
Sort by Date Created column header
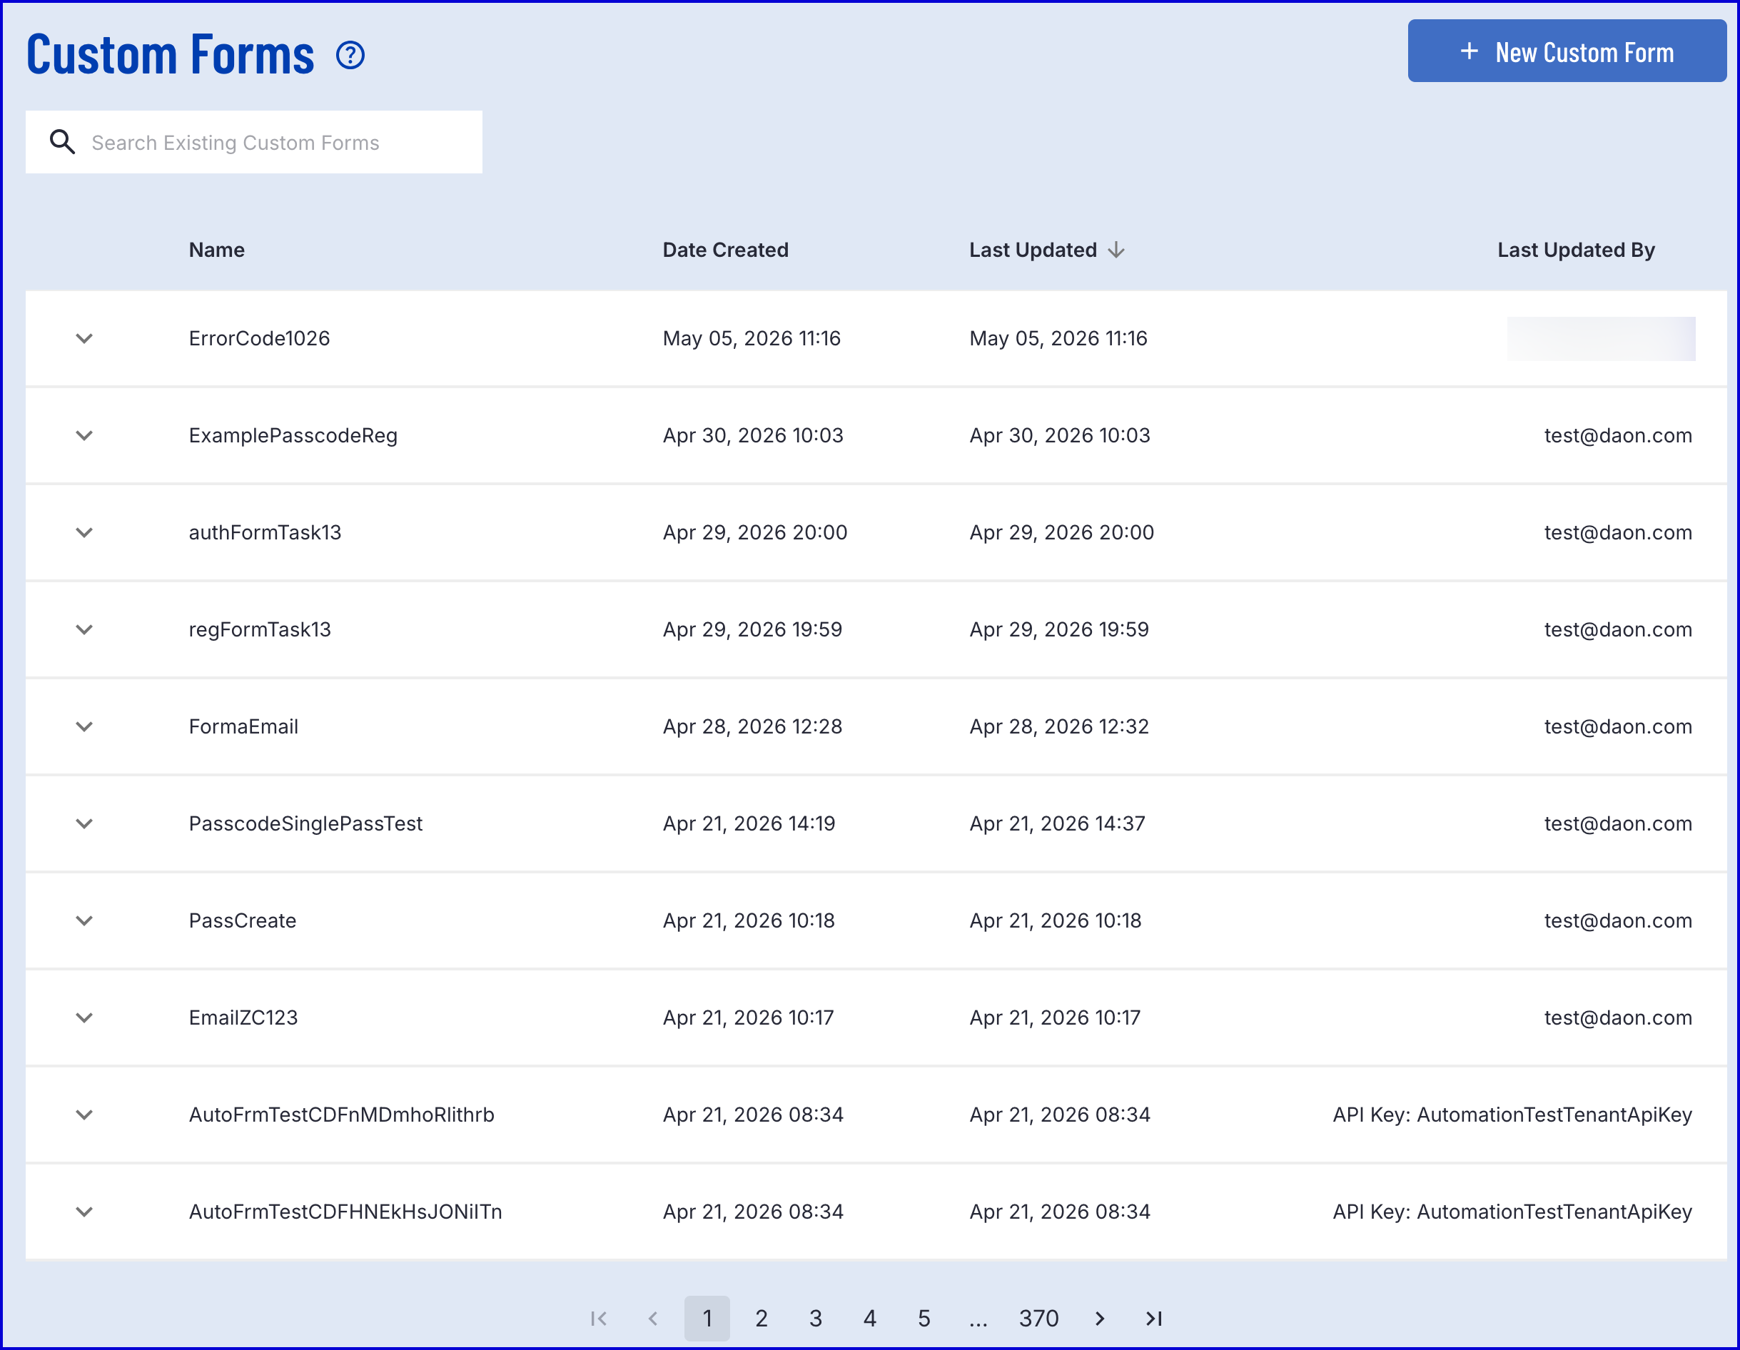point(725,250)
